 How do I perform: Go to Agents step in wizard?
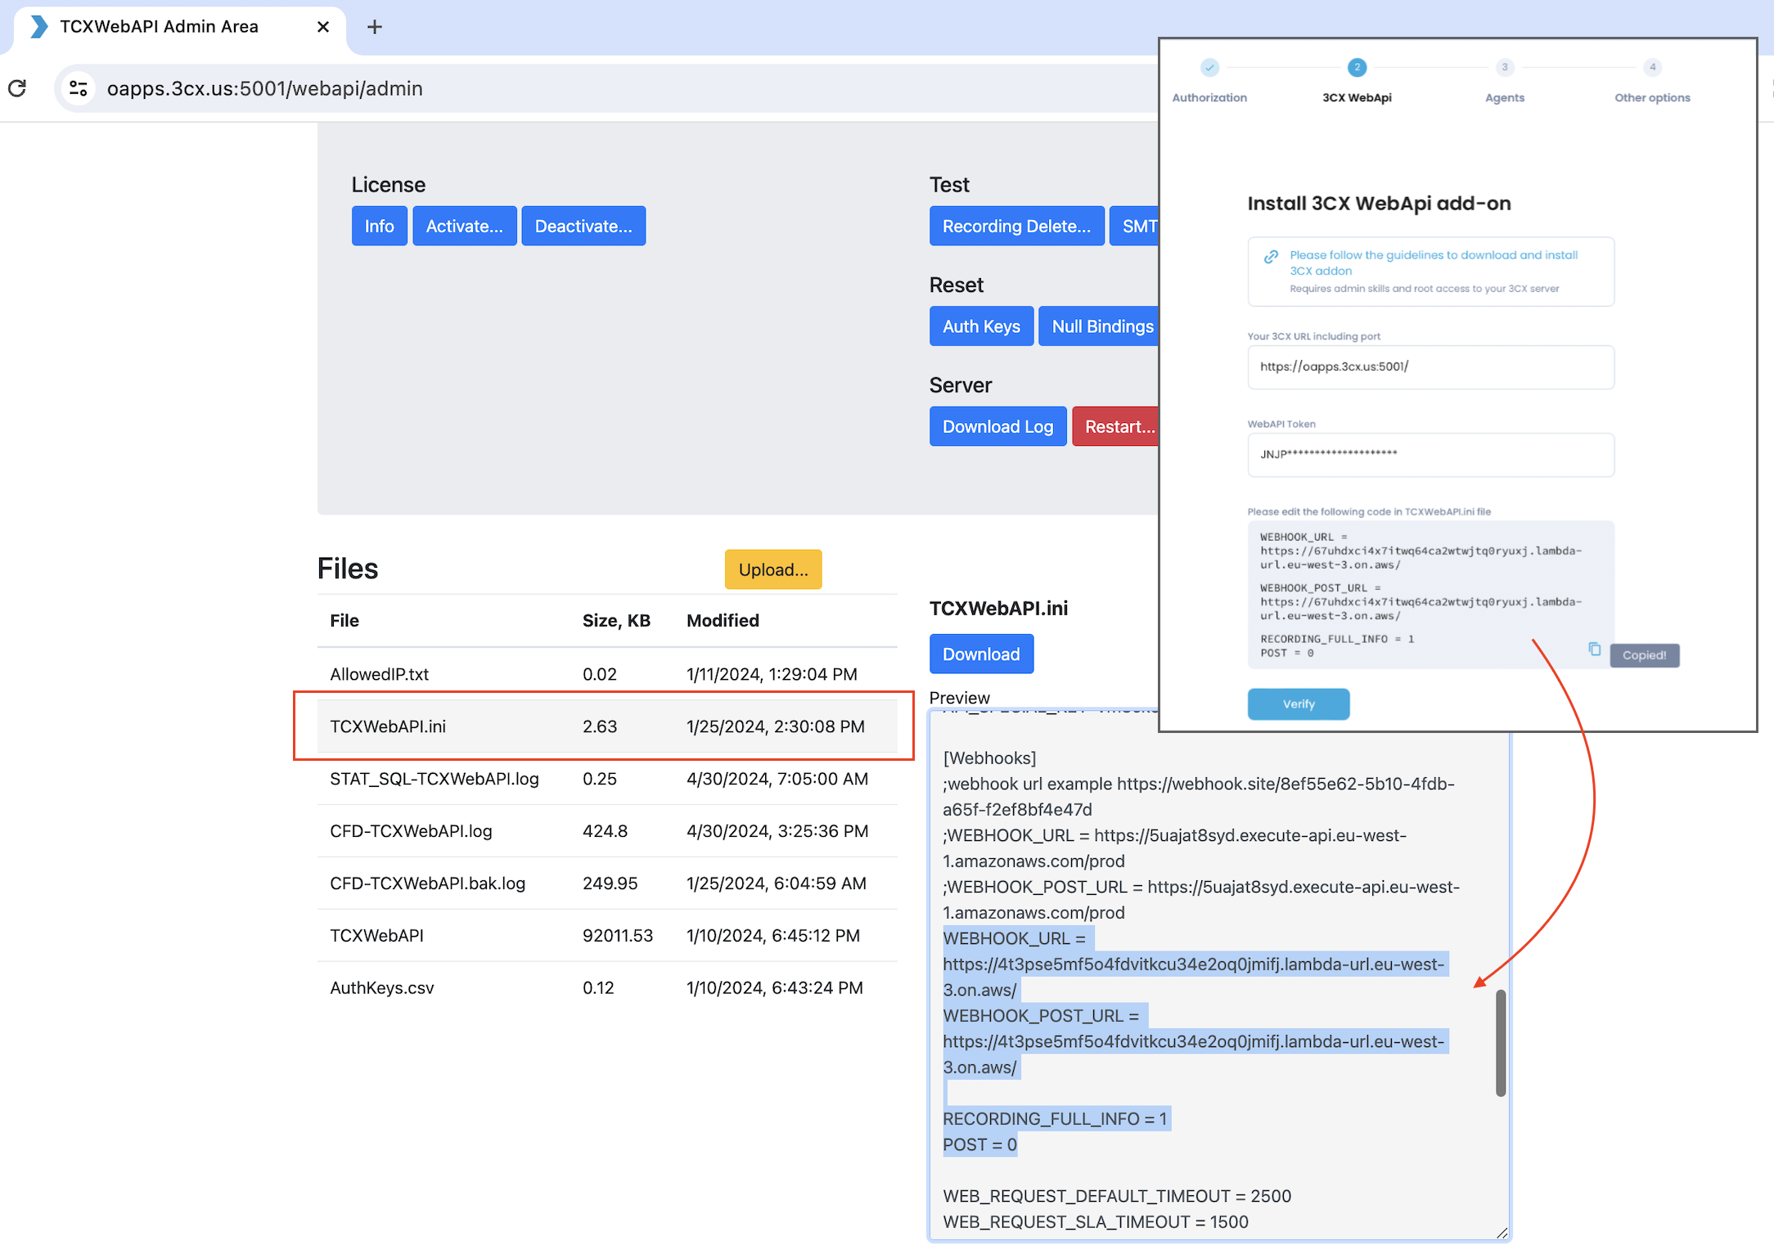pos(1505,80)
